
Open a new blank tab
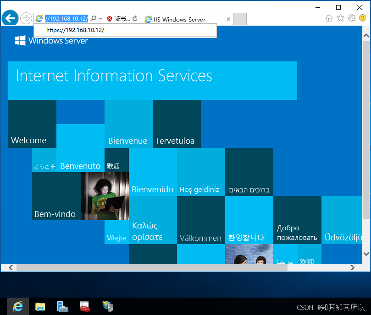pyautogui.click(x=240, y=19)
